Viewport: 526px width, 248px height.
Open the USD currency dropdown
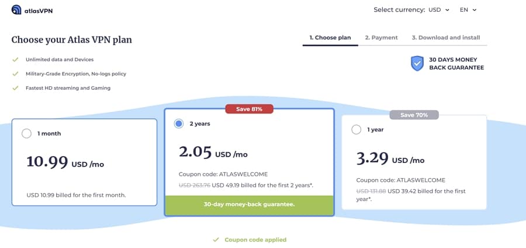point(439,10)
